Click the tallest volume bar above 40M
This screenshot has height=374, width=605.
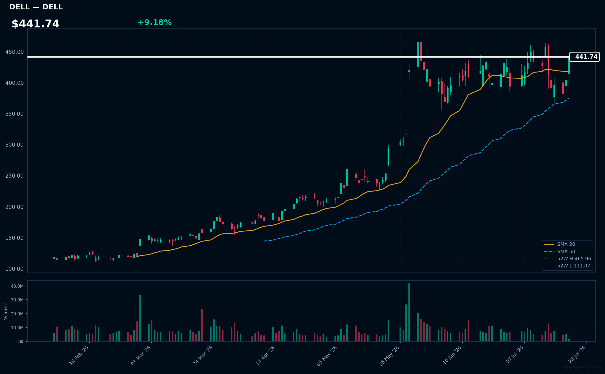coord(409,312)
